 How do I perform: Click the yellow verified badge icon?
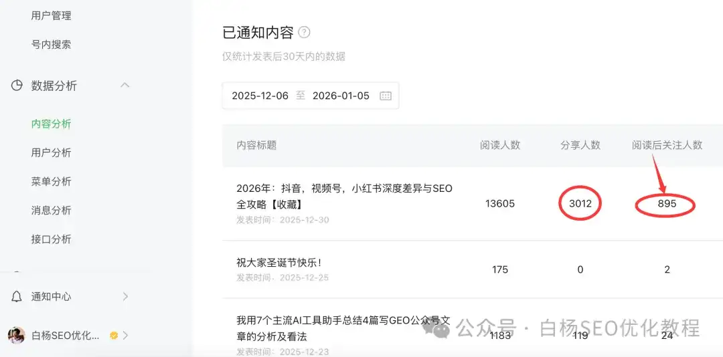coord(114,336)
